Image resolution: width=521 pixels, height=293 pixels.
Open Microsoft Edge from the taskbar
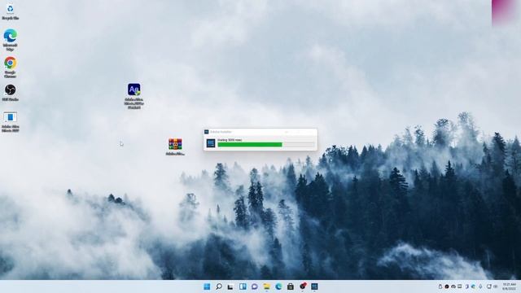pos(278,286)
